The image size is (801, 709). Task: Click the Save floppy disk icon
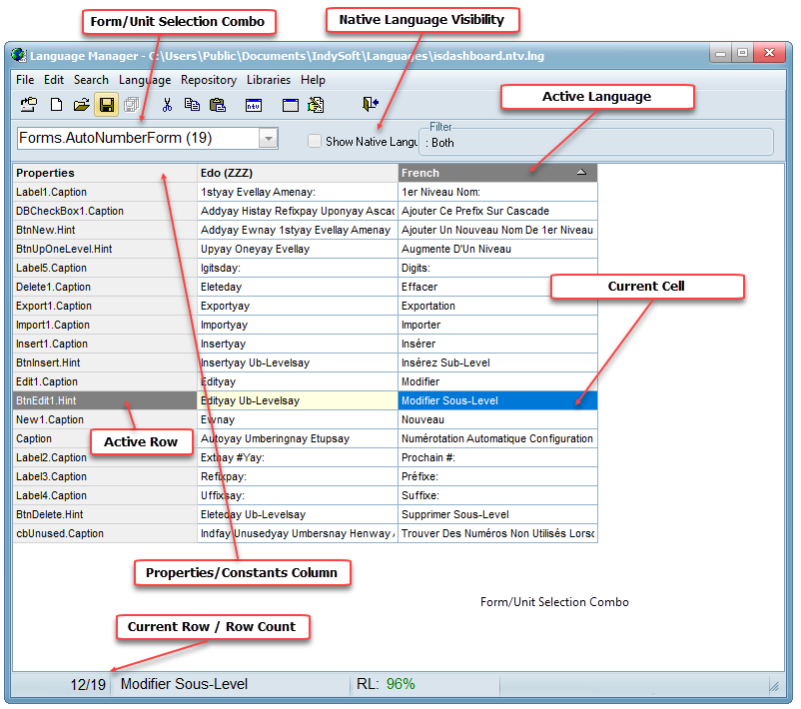(106, 104)
